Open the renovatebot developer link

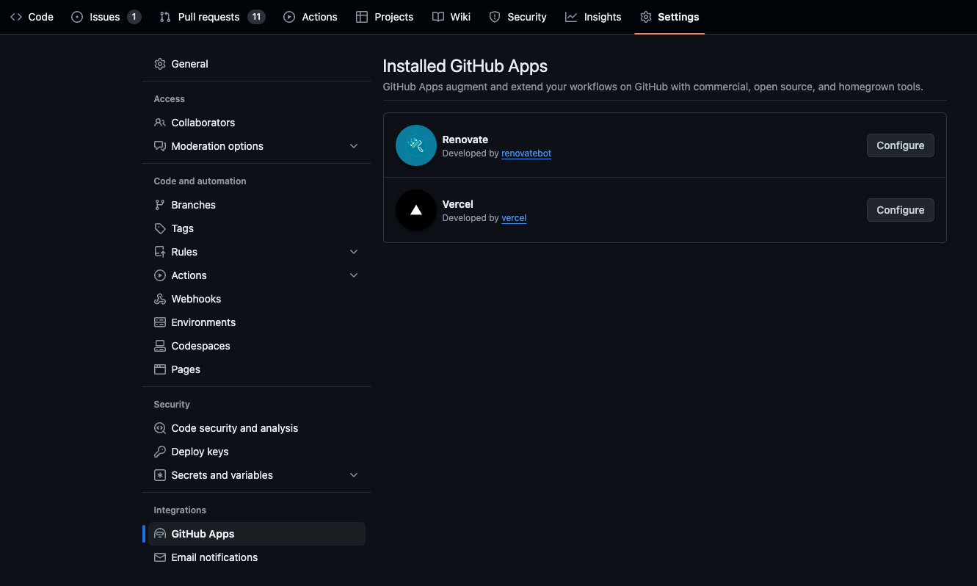click(x=526, y=153)
